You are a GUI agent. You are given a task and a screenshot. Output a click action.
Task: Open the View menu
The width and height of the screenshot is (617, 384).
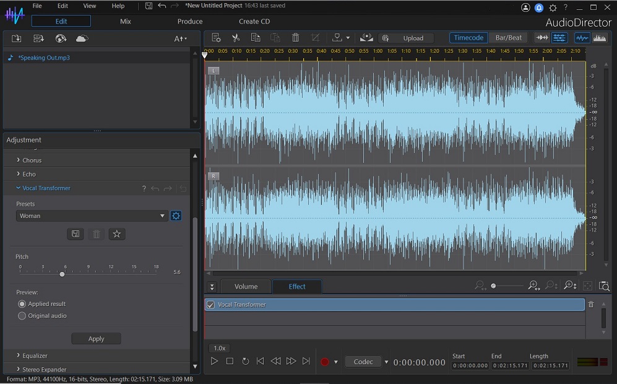[89, 6]
